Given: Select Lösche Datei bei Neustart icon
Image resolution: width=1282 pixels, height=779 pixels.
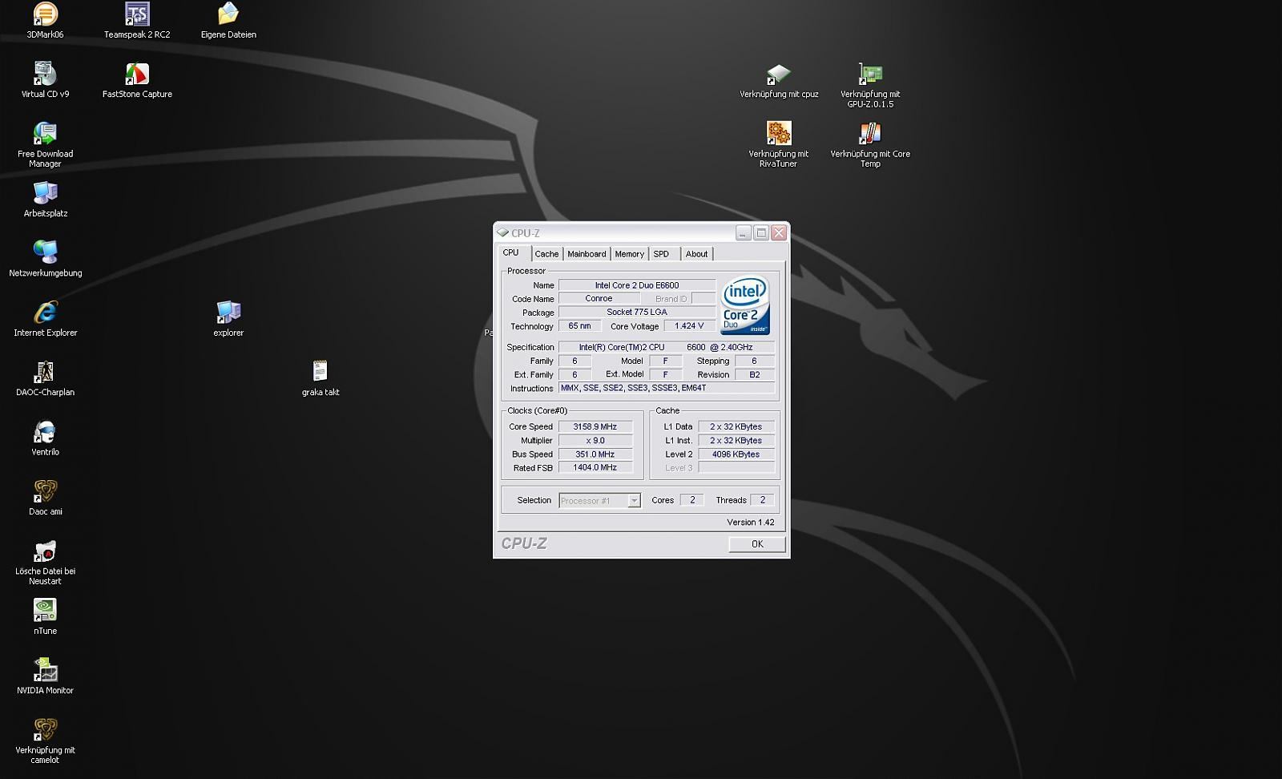Looking at the screenshot, I should (x=45, y=551).
